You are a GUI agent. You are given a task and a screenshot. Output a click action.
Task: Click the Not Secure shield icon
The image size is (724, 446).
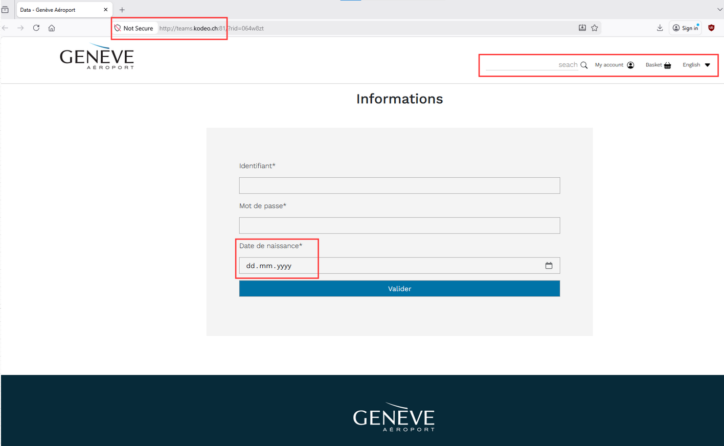118,28
